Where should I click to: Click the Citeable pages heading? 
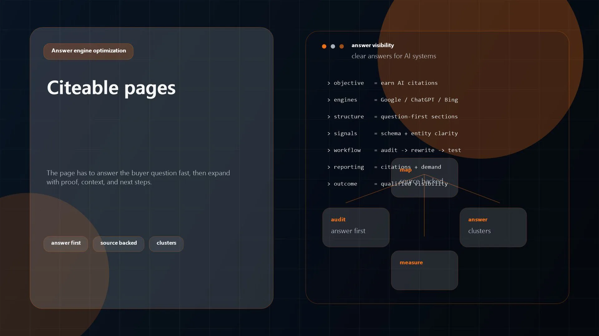click(x=111, y=88)
